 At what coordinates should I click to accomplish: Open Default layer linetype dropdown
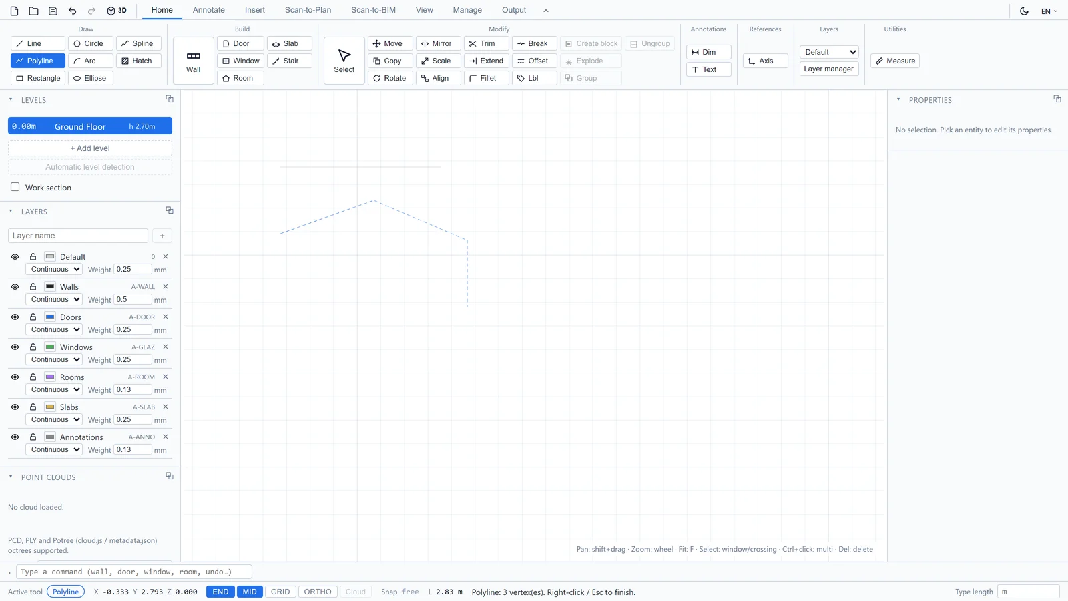click(x=54, y=269)
